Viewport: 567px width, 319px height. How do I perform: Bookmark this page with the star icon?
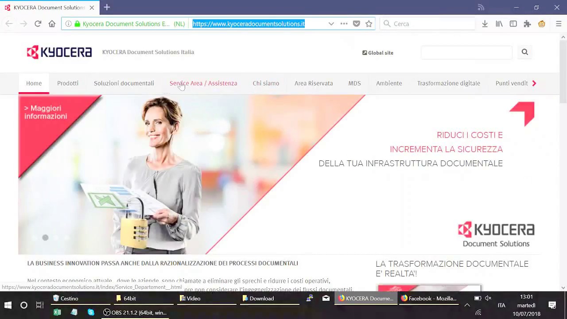tap(369, 24)
